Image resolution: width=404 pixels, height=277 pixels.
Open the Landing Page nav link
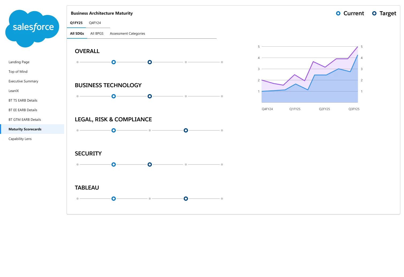pyautogui.click(x=19, y=62)
